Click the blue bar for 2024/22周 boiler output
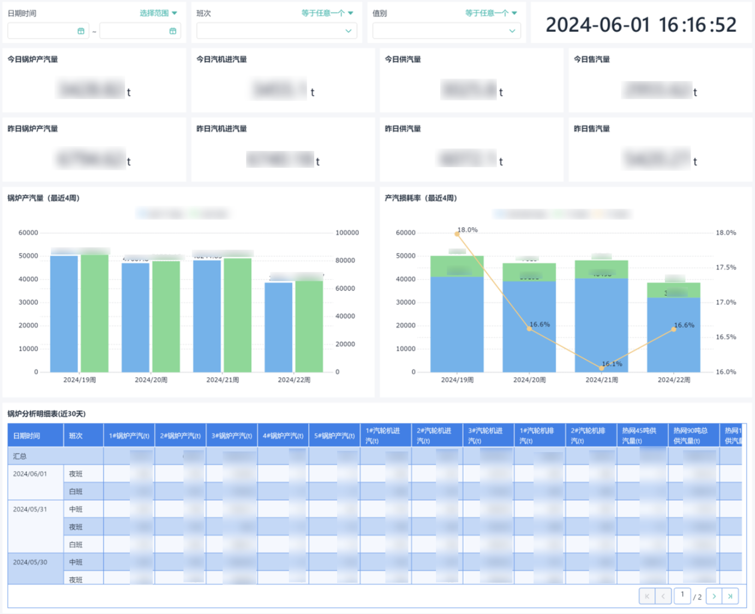 tap(279, 327)
